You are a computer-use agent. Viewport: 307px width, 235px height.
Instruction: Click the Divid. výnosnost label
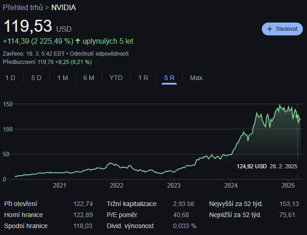[x=130, y=226]
